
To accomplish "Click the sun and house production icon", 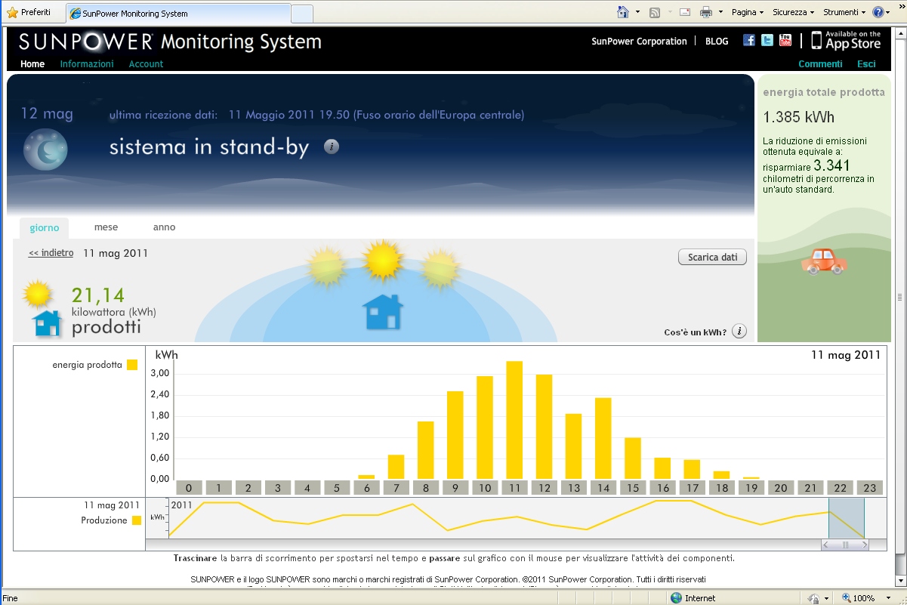I will click(42, 308).
